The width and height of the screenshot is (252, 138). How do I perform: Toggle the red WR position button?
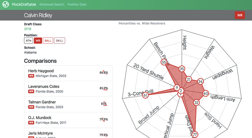tap(38, 41)
